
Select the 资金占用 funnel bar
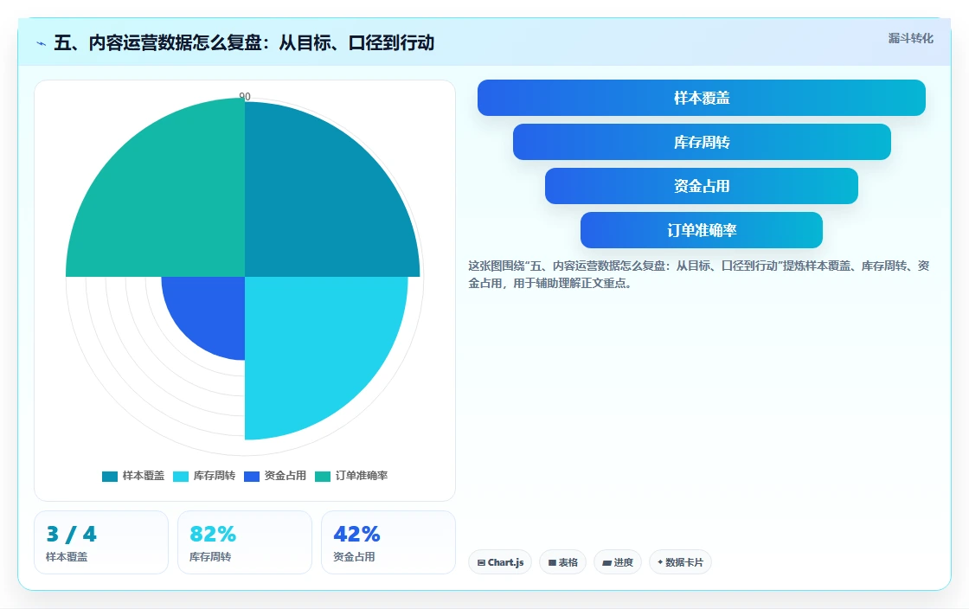[x=702, y=186]
